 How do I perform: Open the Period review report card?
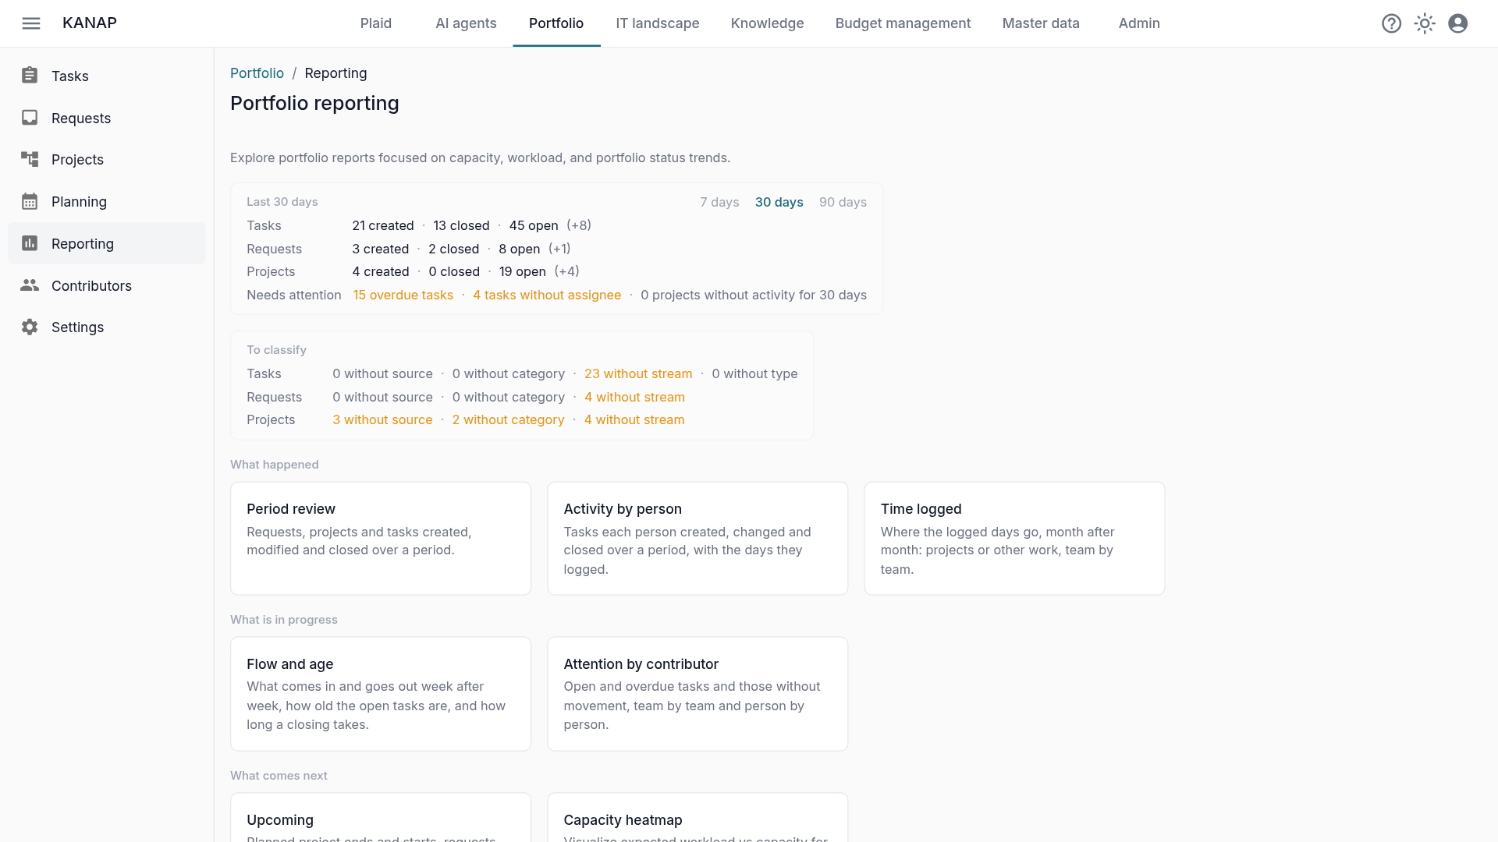pos(381,539)
